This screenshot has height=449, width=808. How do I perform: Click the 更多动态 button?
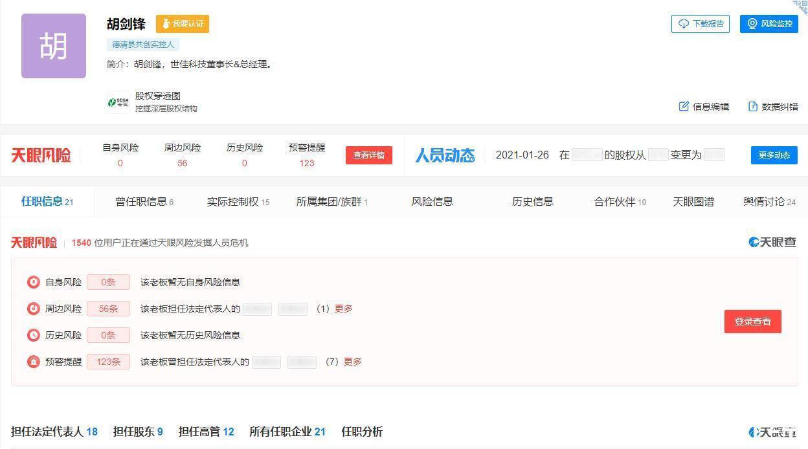(774, 155)
